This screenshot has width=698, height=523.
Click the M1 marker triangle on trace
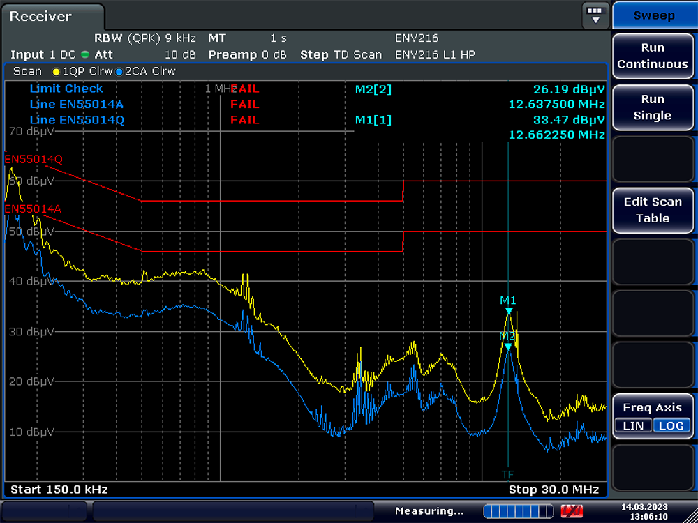509,310
